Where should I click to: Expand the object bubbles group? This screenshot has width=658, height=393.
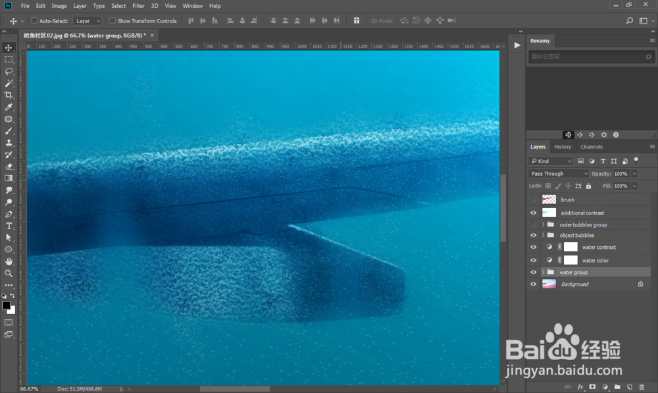click(543, 235)
